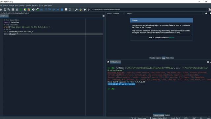Click Run selection or current line icon
Image resolution: width=211 pixels, height=119 pixels.
(33, 10)
